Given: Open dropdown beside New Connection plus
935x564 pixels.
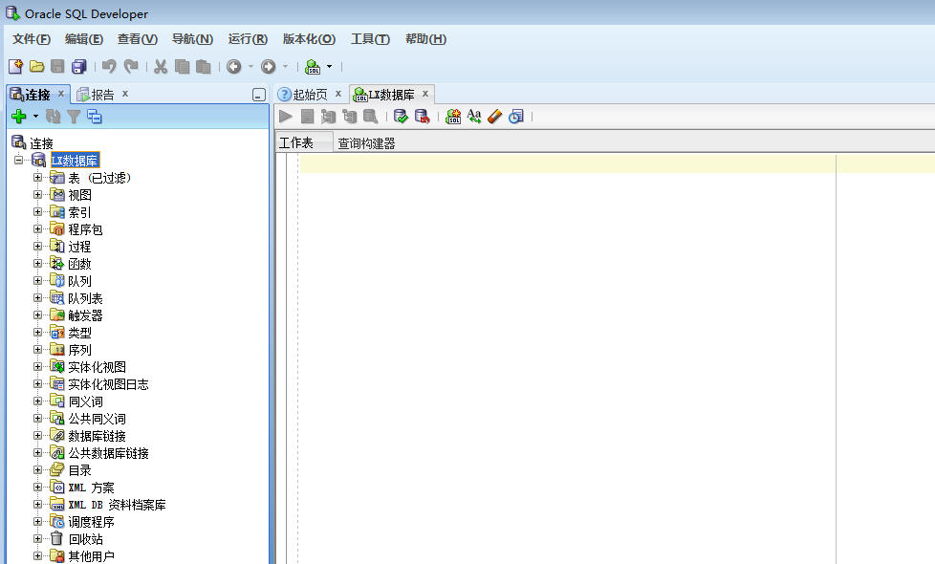Looking at the screenshot, I should [35, 117].
